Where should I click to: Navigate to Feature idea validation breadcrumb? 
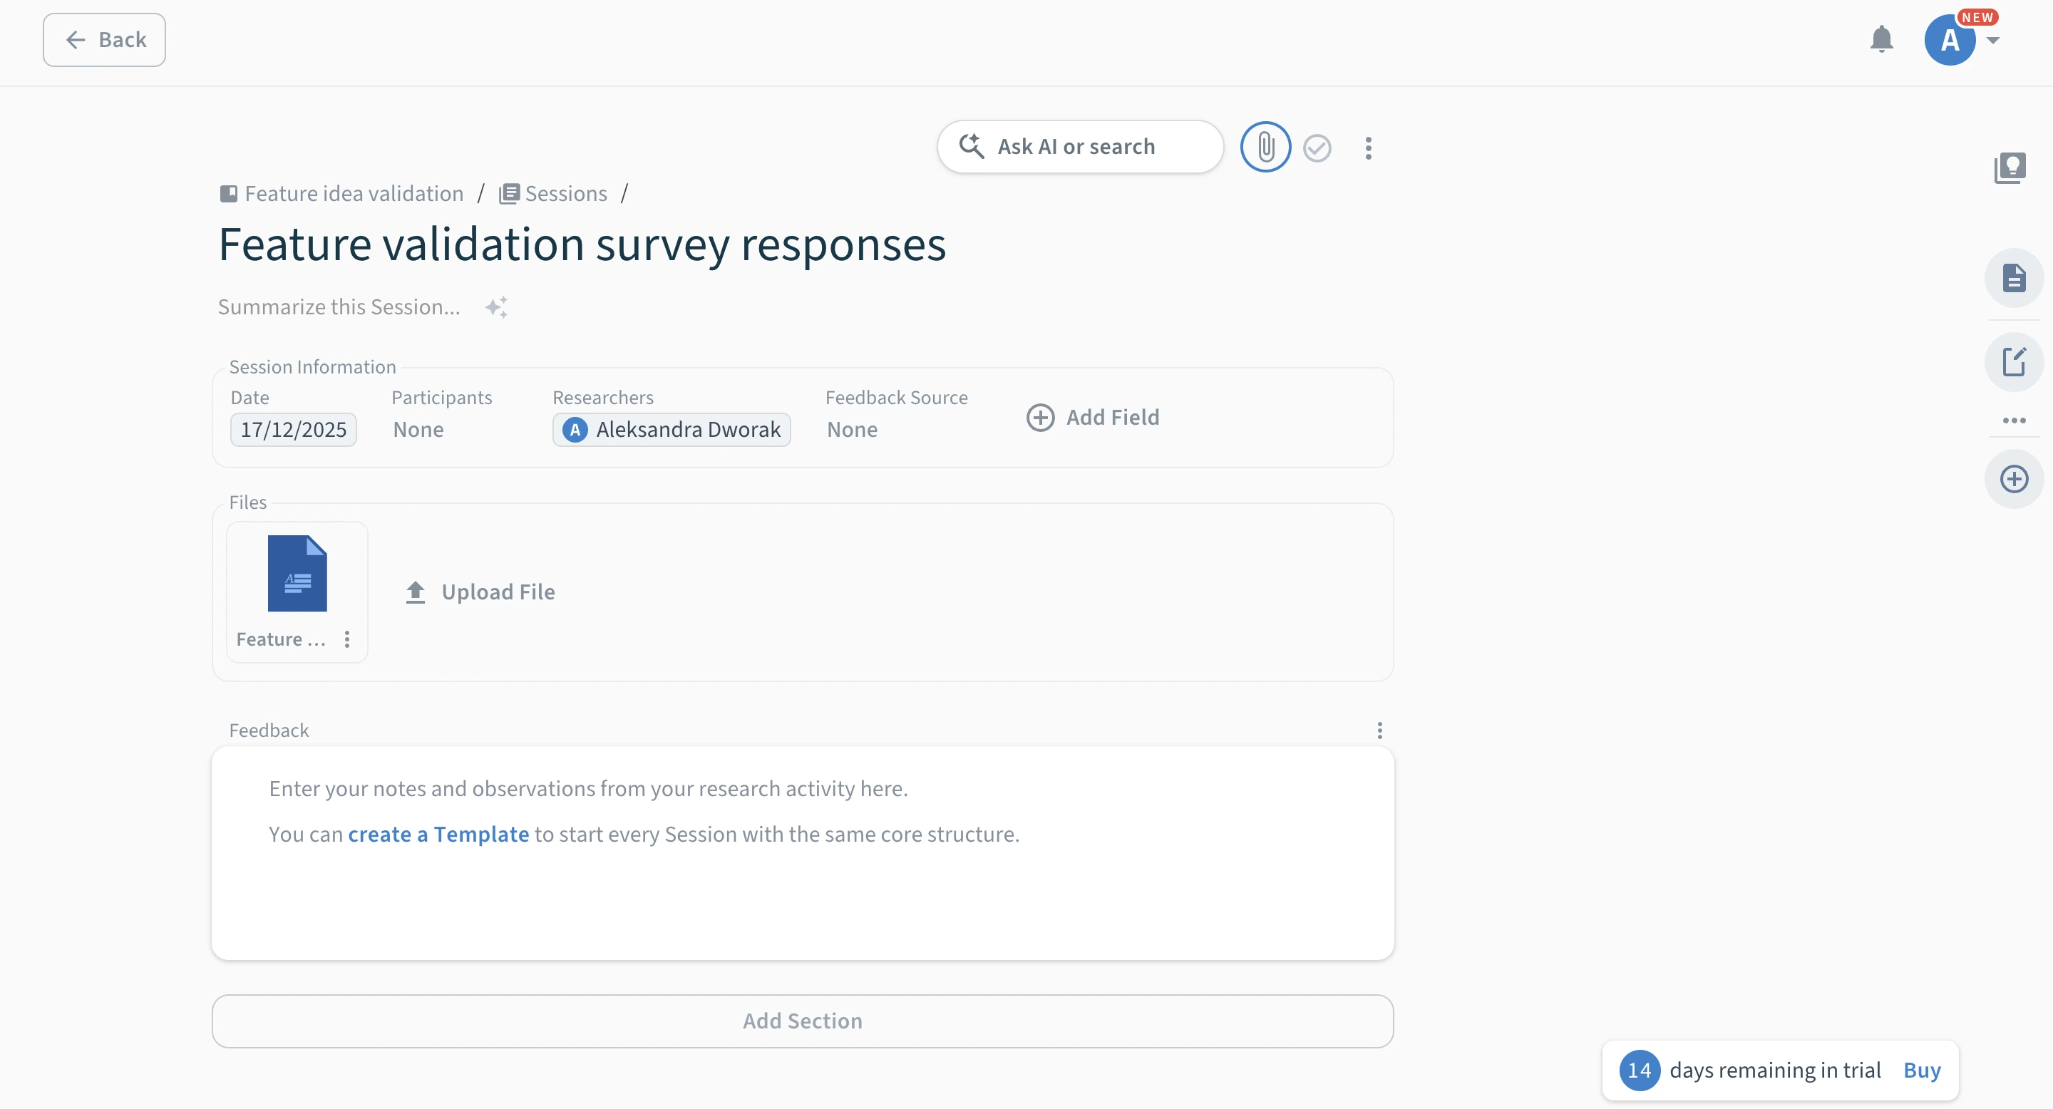pos(353,193)
